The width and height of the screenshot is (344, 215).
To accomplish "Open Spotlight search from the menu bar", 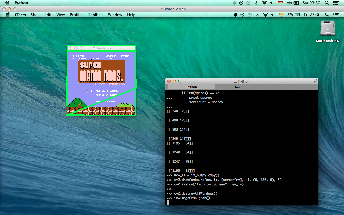I will pyautogui.click(x=327, y=15).
